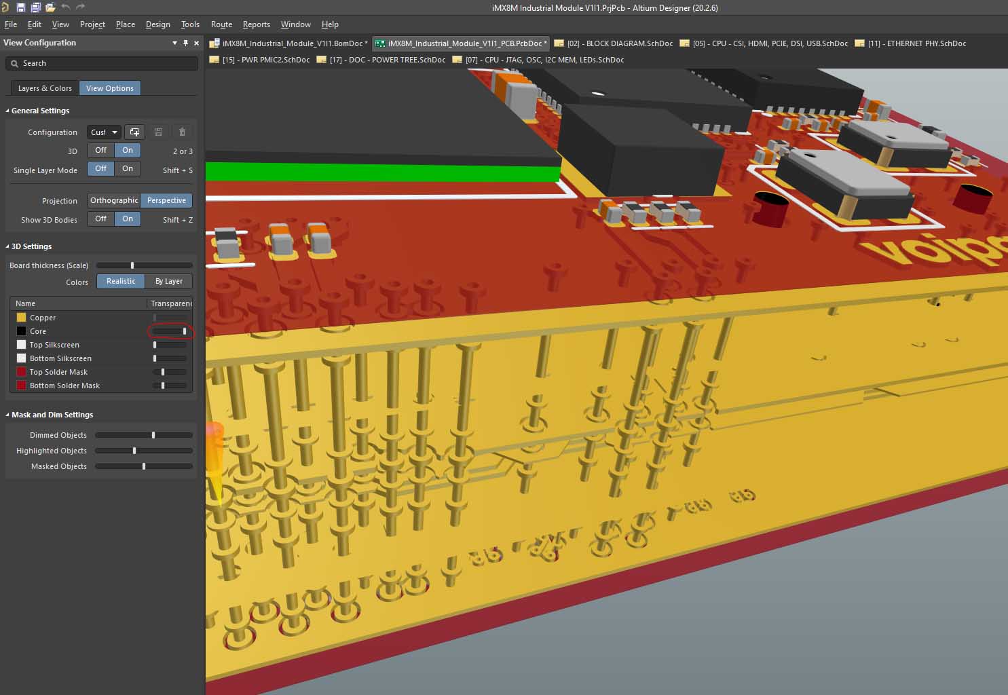Click the Undo arrow icon
This screenshot has width=1008, height=695.
66,7
